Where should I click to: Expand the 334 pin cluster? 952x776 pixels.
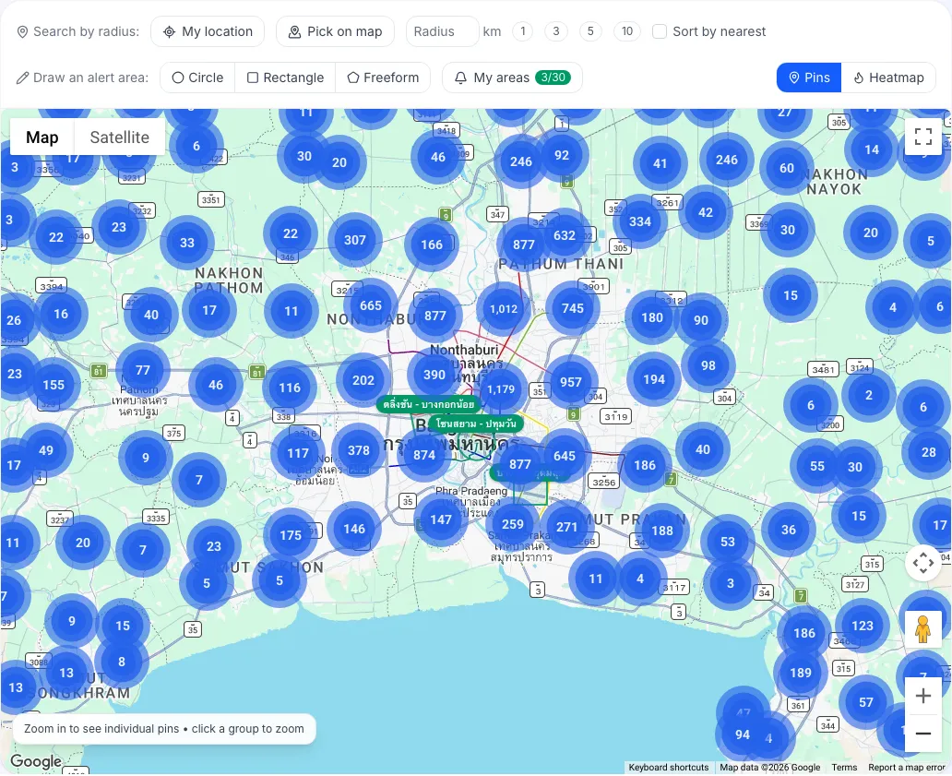[640, 221]
